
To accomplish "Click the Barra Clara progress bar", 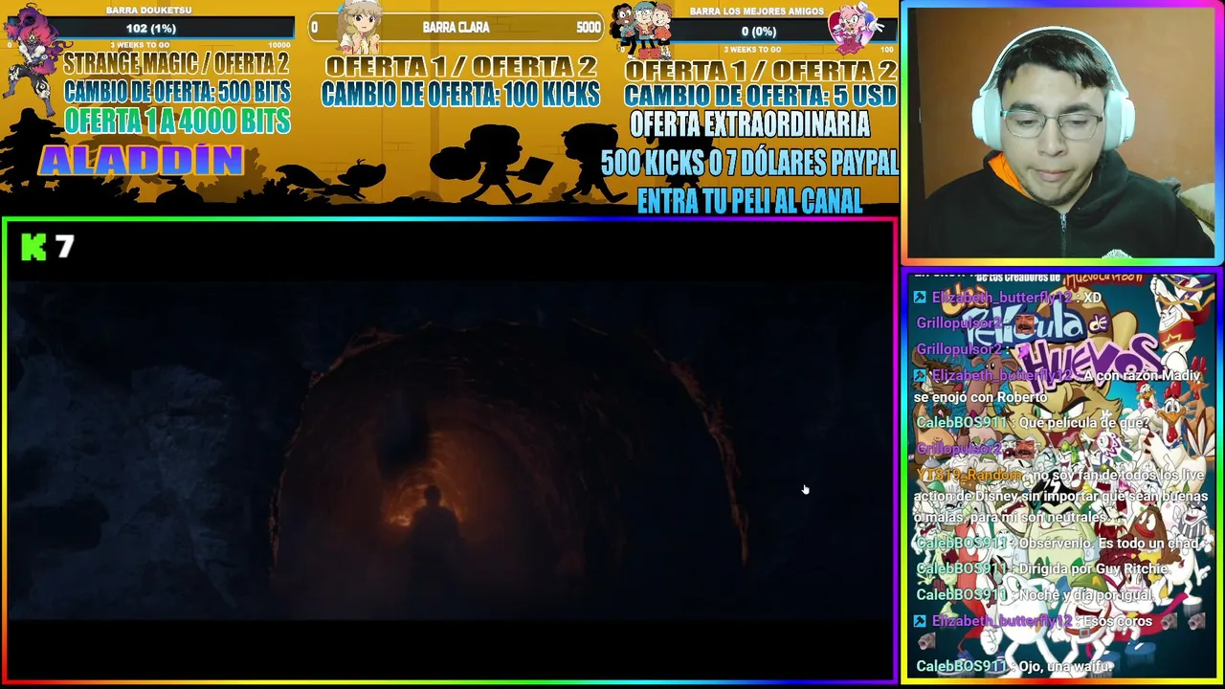I will [456, 28].
